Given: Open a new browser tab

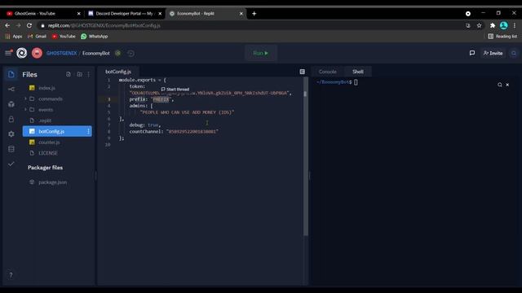Looking at the screenshot, I should 254,14.
